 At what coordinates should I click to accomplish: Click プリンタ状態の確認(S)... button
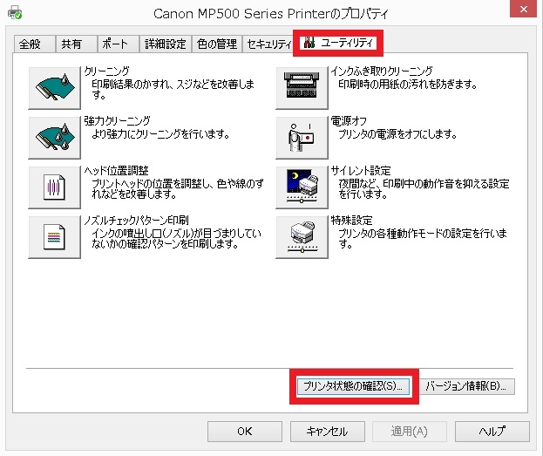pyautogui.click(x=353, y=386)
